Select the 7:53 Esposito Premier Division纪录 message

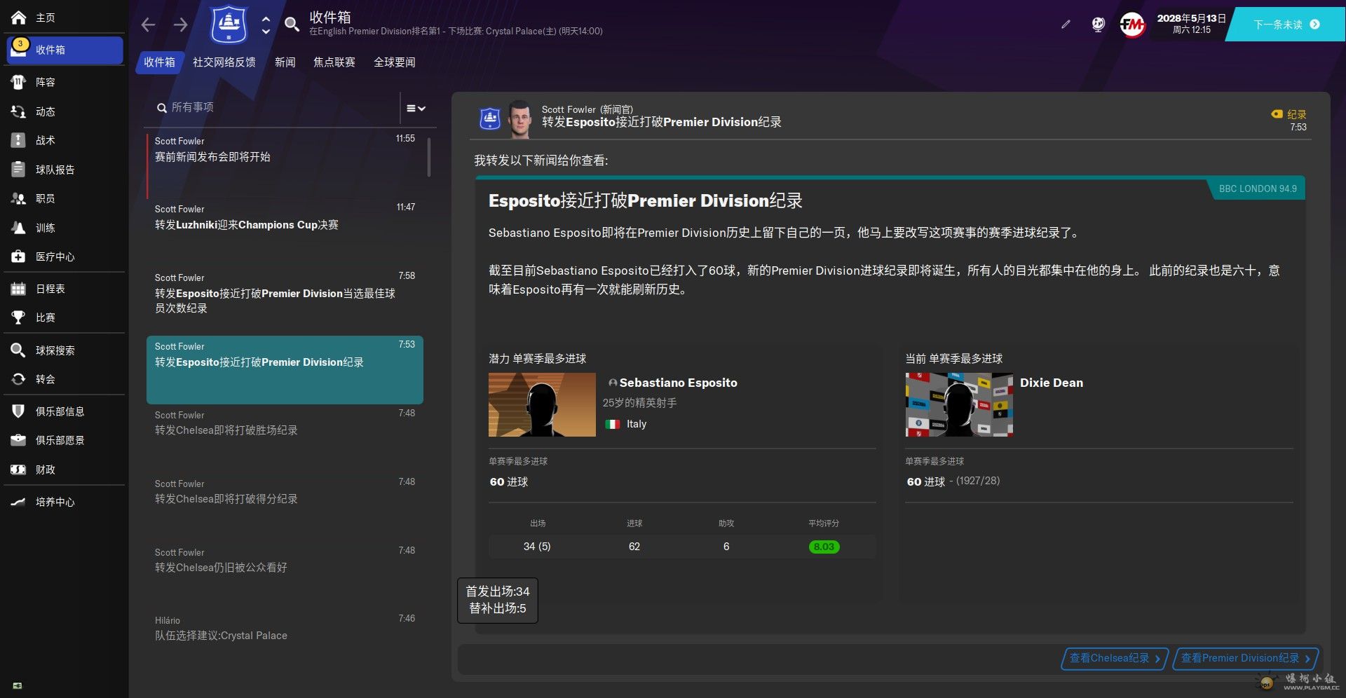pyautogui.click(x=285, y=369)
